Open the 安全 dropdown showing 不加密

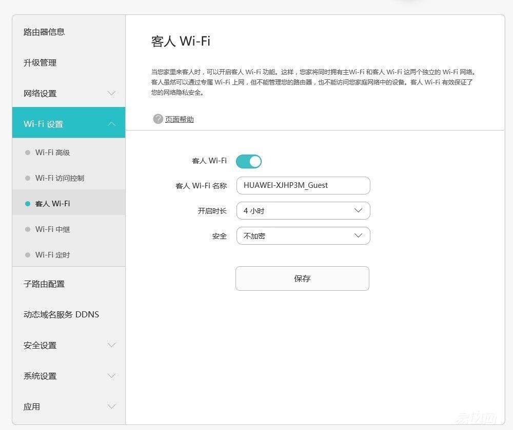(303, 236)
